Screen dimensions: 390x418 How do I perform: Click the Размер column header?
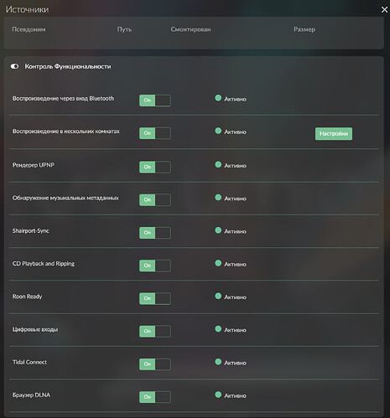pos(304,29)
